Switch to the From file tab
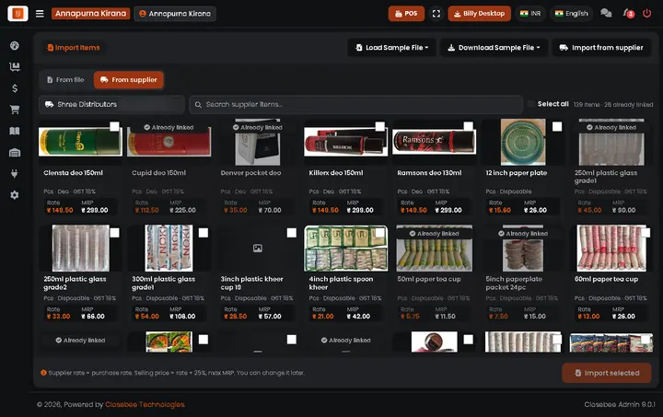Screen dimensions: 663x417 65,80
